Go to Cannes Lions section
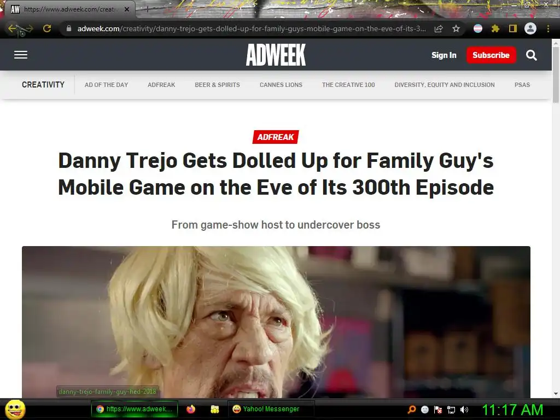The width and height of the screenshot is (560, 420). pyautogui.click(x=281, y=85)
